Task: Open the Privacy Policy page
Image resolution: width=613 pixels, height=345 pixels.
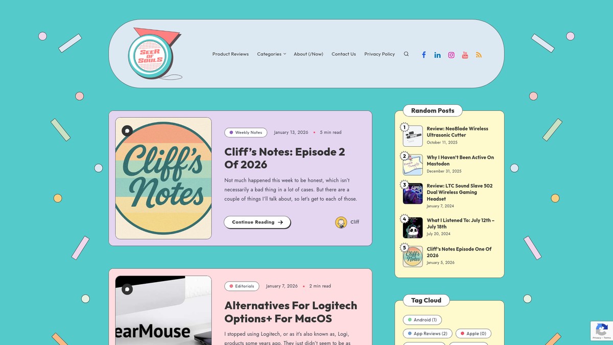Action: [380, 54]
